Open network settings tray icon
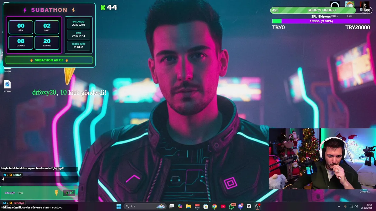 tap(351, 206)
